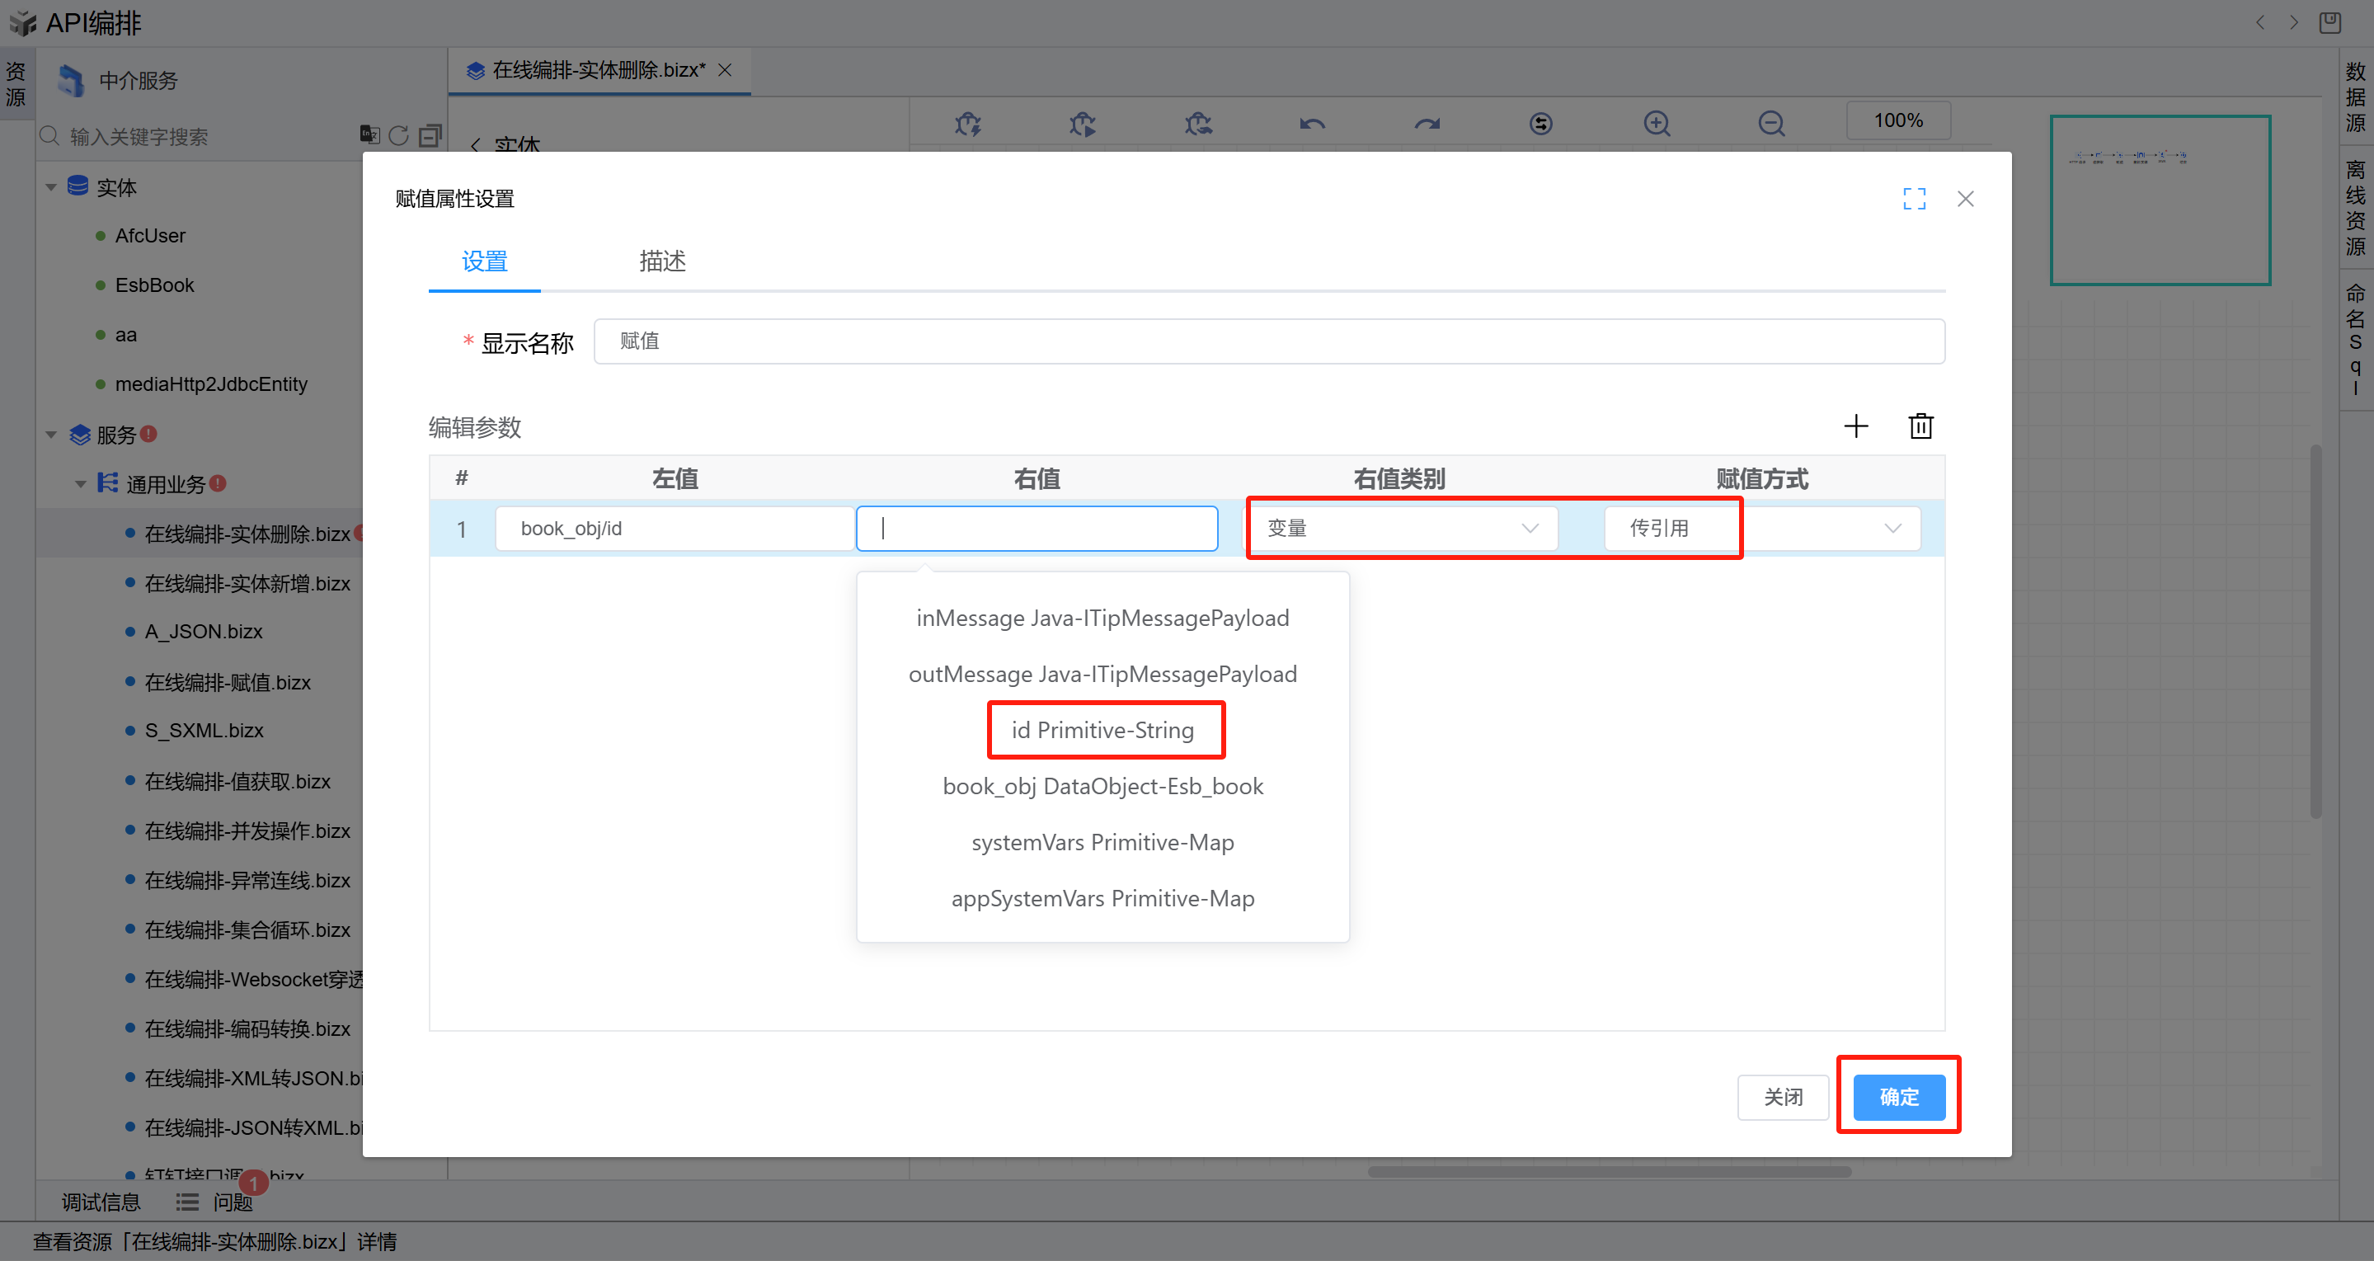
Task: Open 在线编排-实体新增.bizx in resource tree
Action: point(247,583)
